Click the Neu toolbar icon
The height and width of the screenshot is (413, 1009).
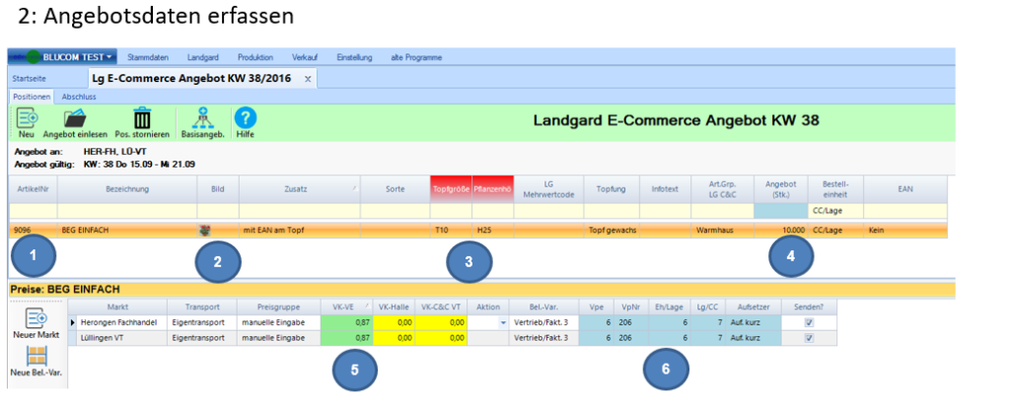[x=27, y=118]
